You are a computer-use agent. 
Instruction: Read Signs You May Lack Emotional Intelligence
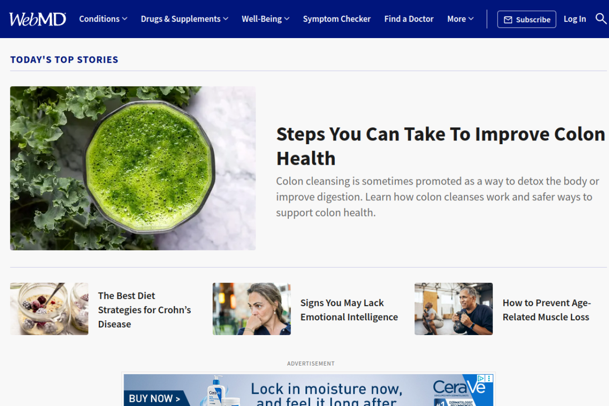(x=349, y=310)
